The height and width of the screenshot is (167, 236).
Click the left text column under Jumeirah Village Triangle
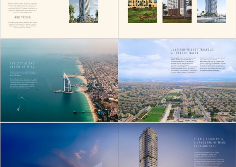click(x=184, y=65)
